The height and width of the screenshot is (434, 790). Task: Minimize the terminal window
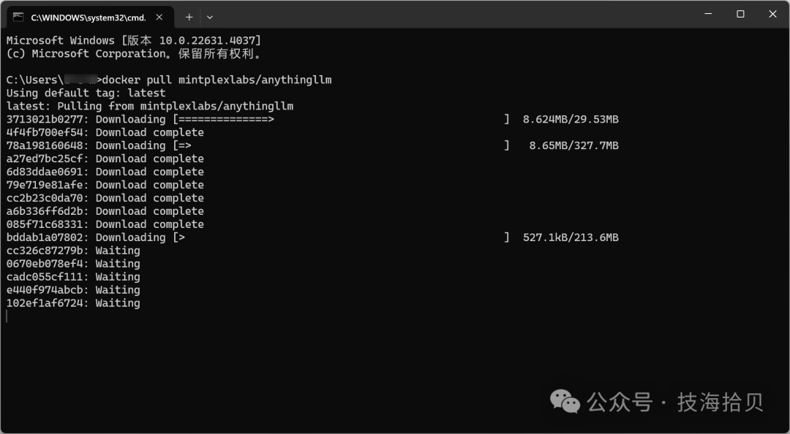[708, 14]
